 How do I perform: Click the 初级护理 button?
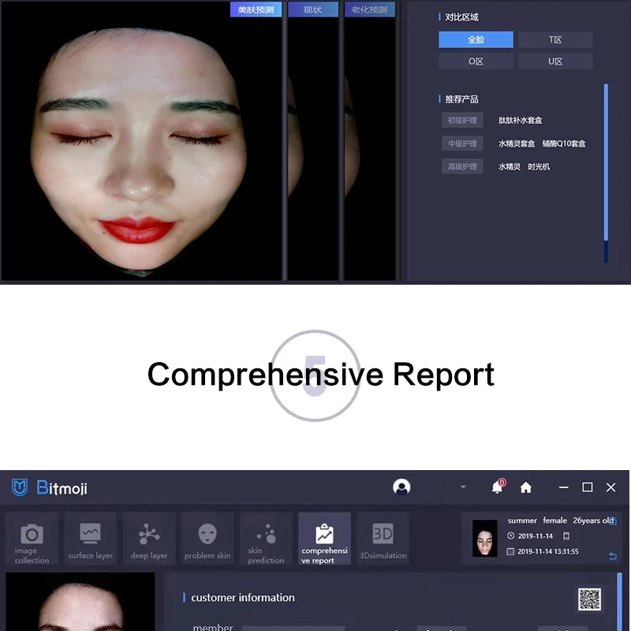[462, 121]
